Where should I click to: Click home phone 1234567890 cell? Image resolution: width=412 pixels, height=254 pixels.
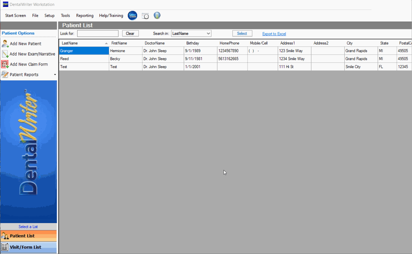232,51
